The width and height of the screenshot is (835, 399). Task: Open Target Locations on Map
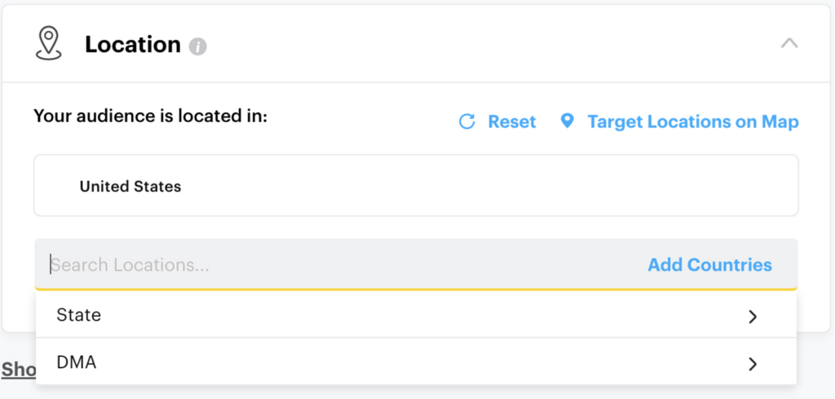pos(692,122)
